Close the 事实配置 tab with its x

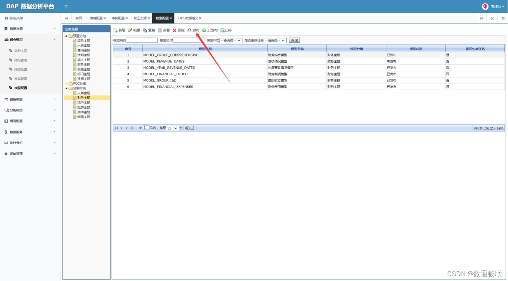tap(127, 18)
